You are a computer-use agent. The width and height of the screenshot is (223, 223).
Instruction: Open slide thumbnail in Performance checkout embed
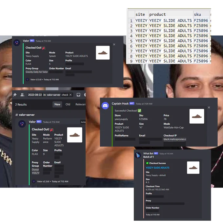coord(74,135)
